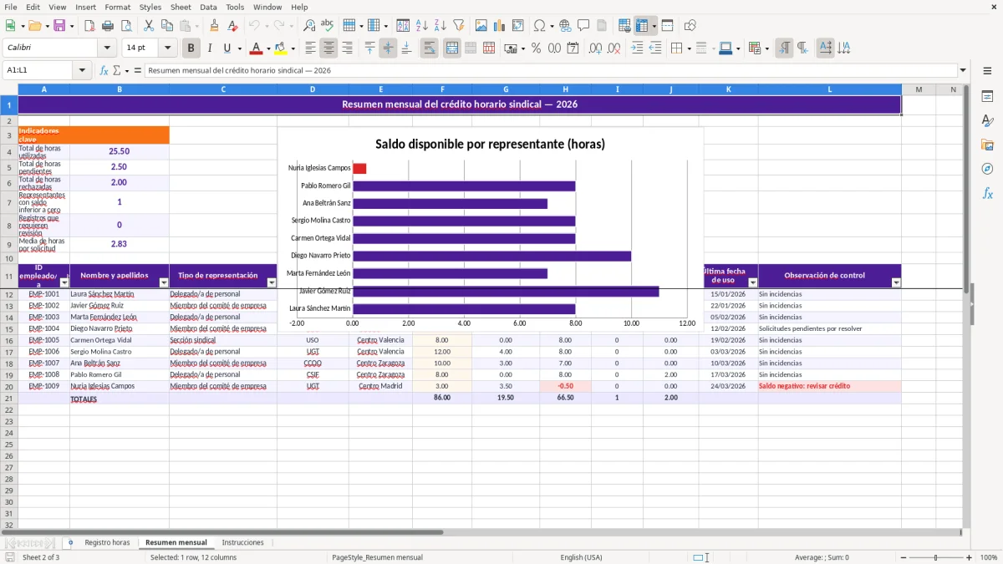Sort ascending A to Z
1003x564 pixels.
[422, 26]
